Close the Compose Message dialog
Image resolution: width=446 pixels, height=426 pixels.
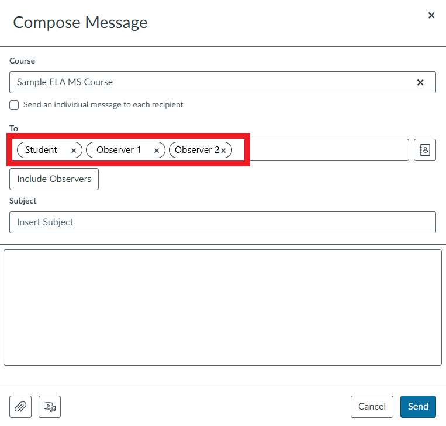[x=431, y=15]
